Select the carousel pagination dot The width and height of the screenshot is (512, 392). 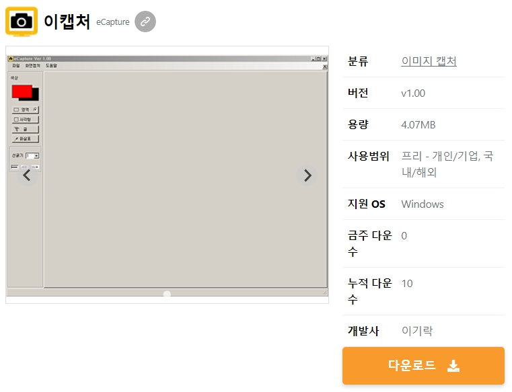(167, 294)
